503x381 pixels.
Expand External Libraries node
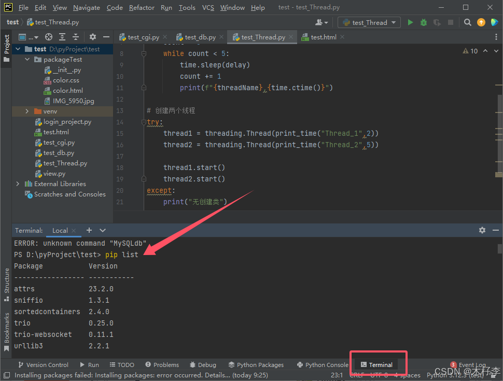tap(18, 184)
